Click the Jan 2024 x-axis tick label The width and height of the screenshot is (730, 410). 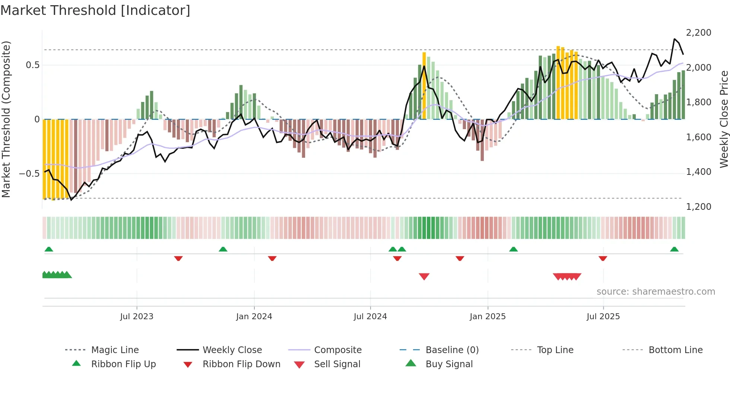254,317
